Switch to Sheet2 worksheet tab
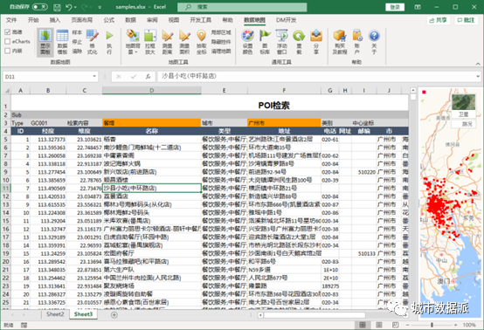 (55, 314)
